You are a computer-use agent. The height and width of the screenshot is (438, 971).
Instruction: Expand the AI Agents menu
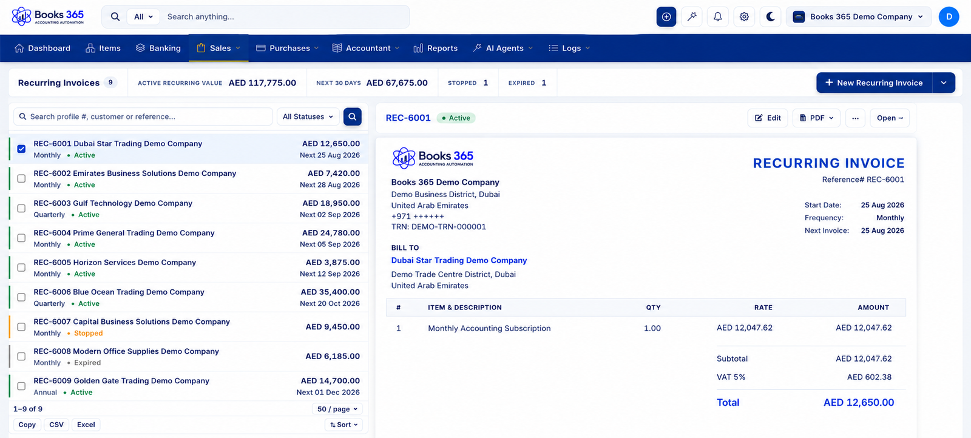[x=502, y=48]
